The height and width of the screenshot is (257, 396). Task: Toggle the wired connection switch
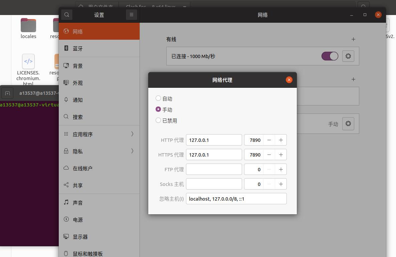click(330, 56)
